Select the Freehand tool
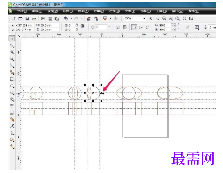The width and height of the screenshot is (223, 173). [12, 66]
